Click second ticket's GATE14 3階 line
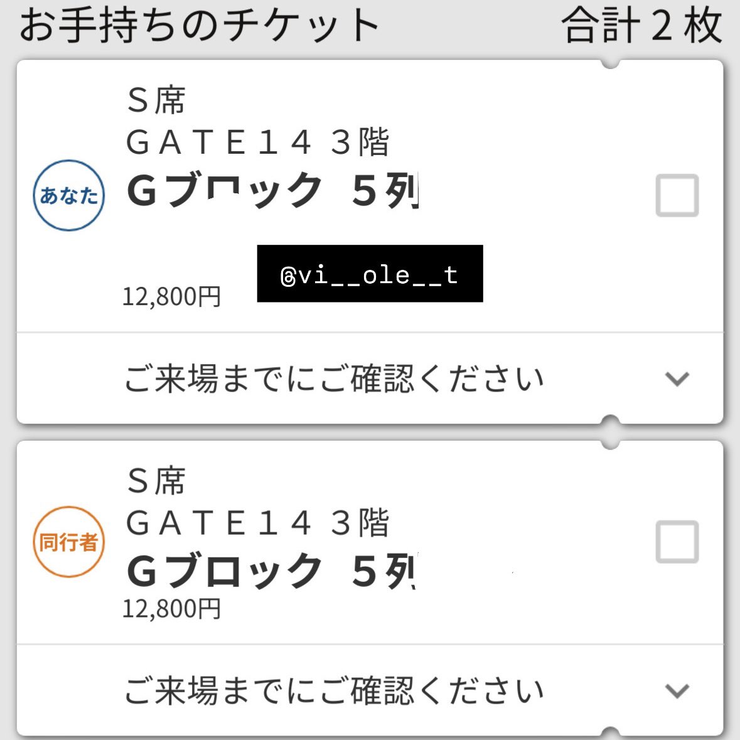The width and height of the screenshot is (740, 740). click(258, 522)
